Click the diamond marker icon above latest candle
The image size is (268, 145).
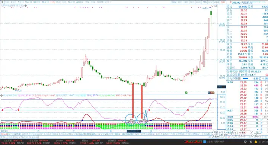213,6
